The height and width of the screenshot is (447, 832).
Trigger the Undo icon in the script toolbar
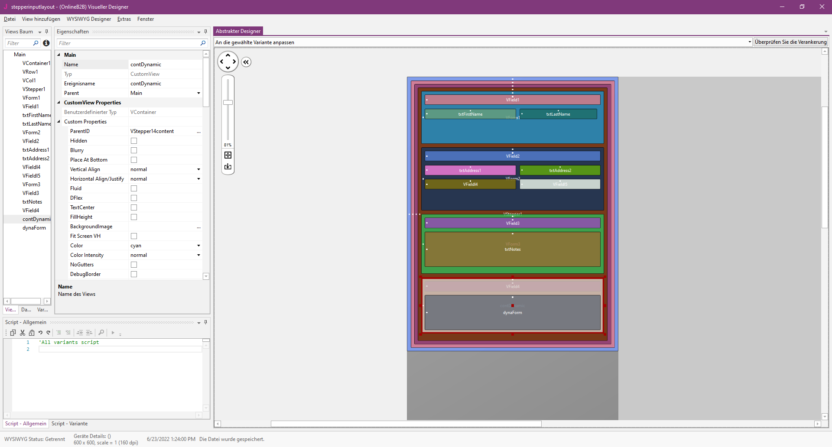click(x=40, y=333)
